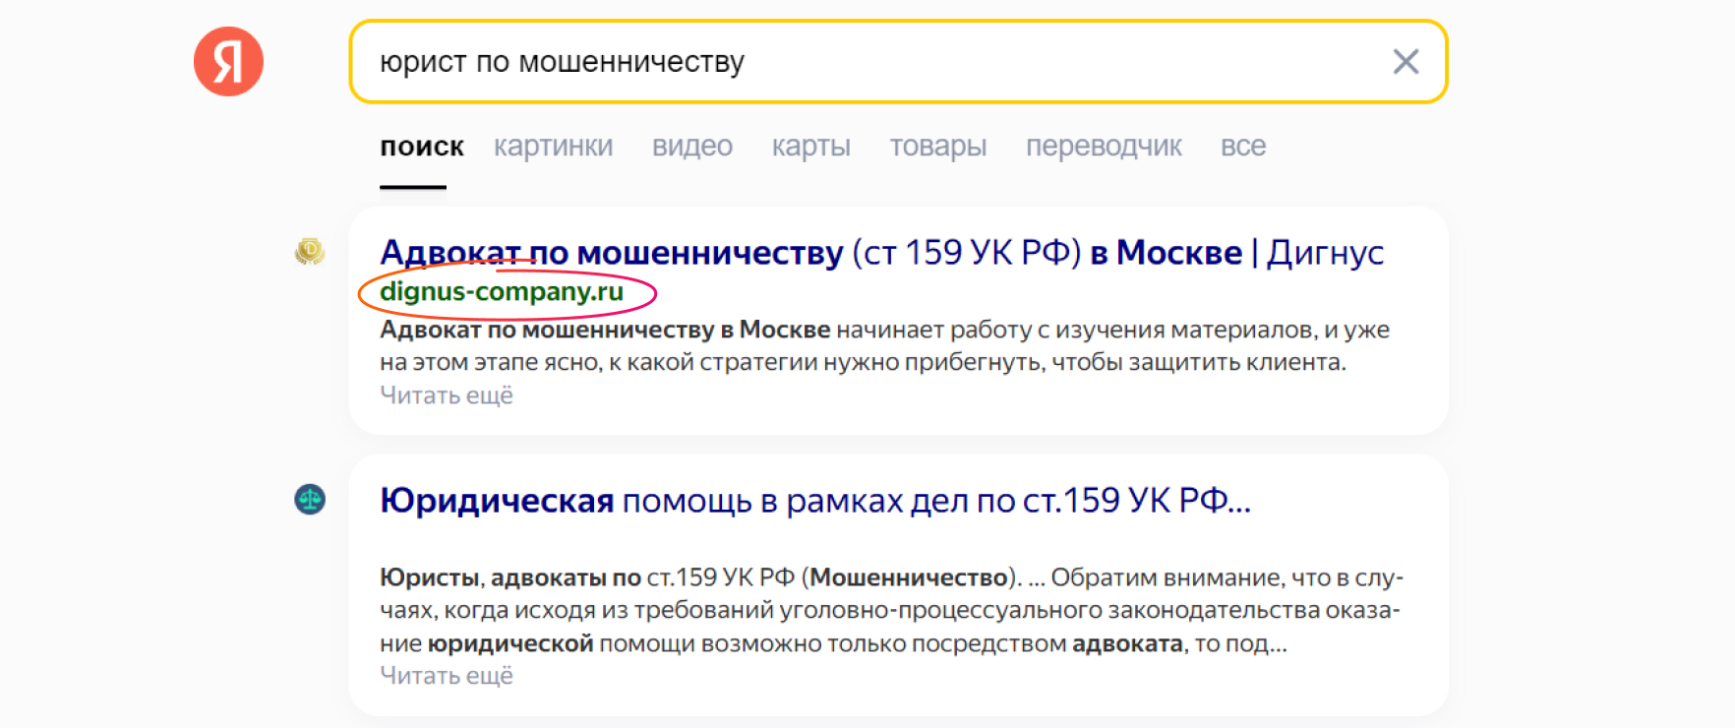Select the active поиск tab
1735x728 pixels.
click(421, 146)
